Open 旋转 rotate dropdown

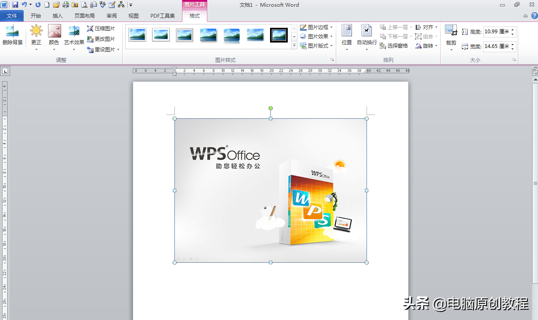point(426,46)
